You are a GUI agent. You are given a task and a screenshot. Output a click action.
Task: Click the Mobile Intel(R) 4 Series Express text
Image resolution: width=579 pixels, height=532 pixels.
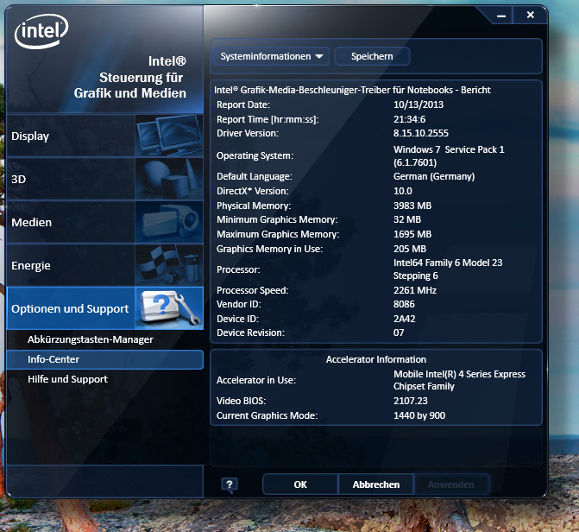(x=459, y=374)
